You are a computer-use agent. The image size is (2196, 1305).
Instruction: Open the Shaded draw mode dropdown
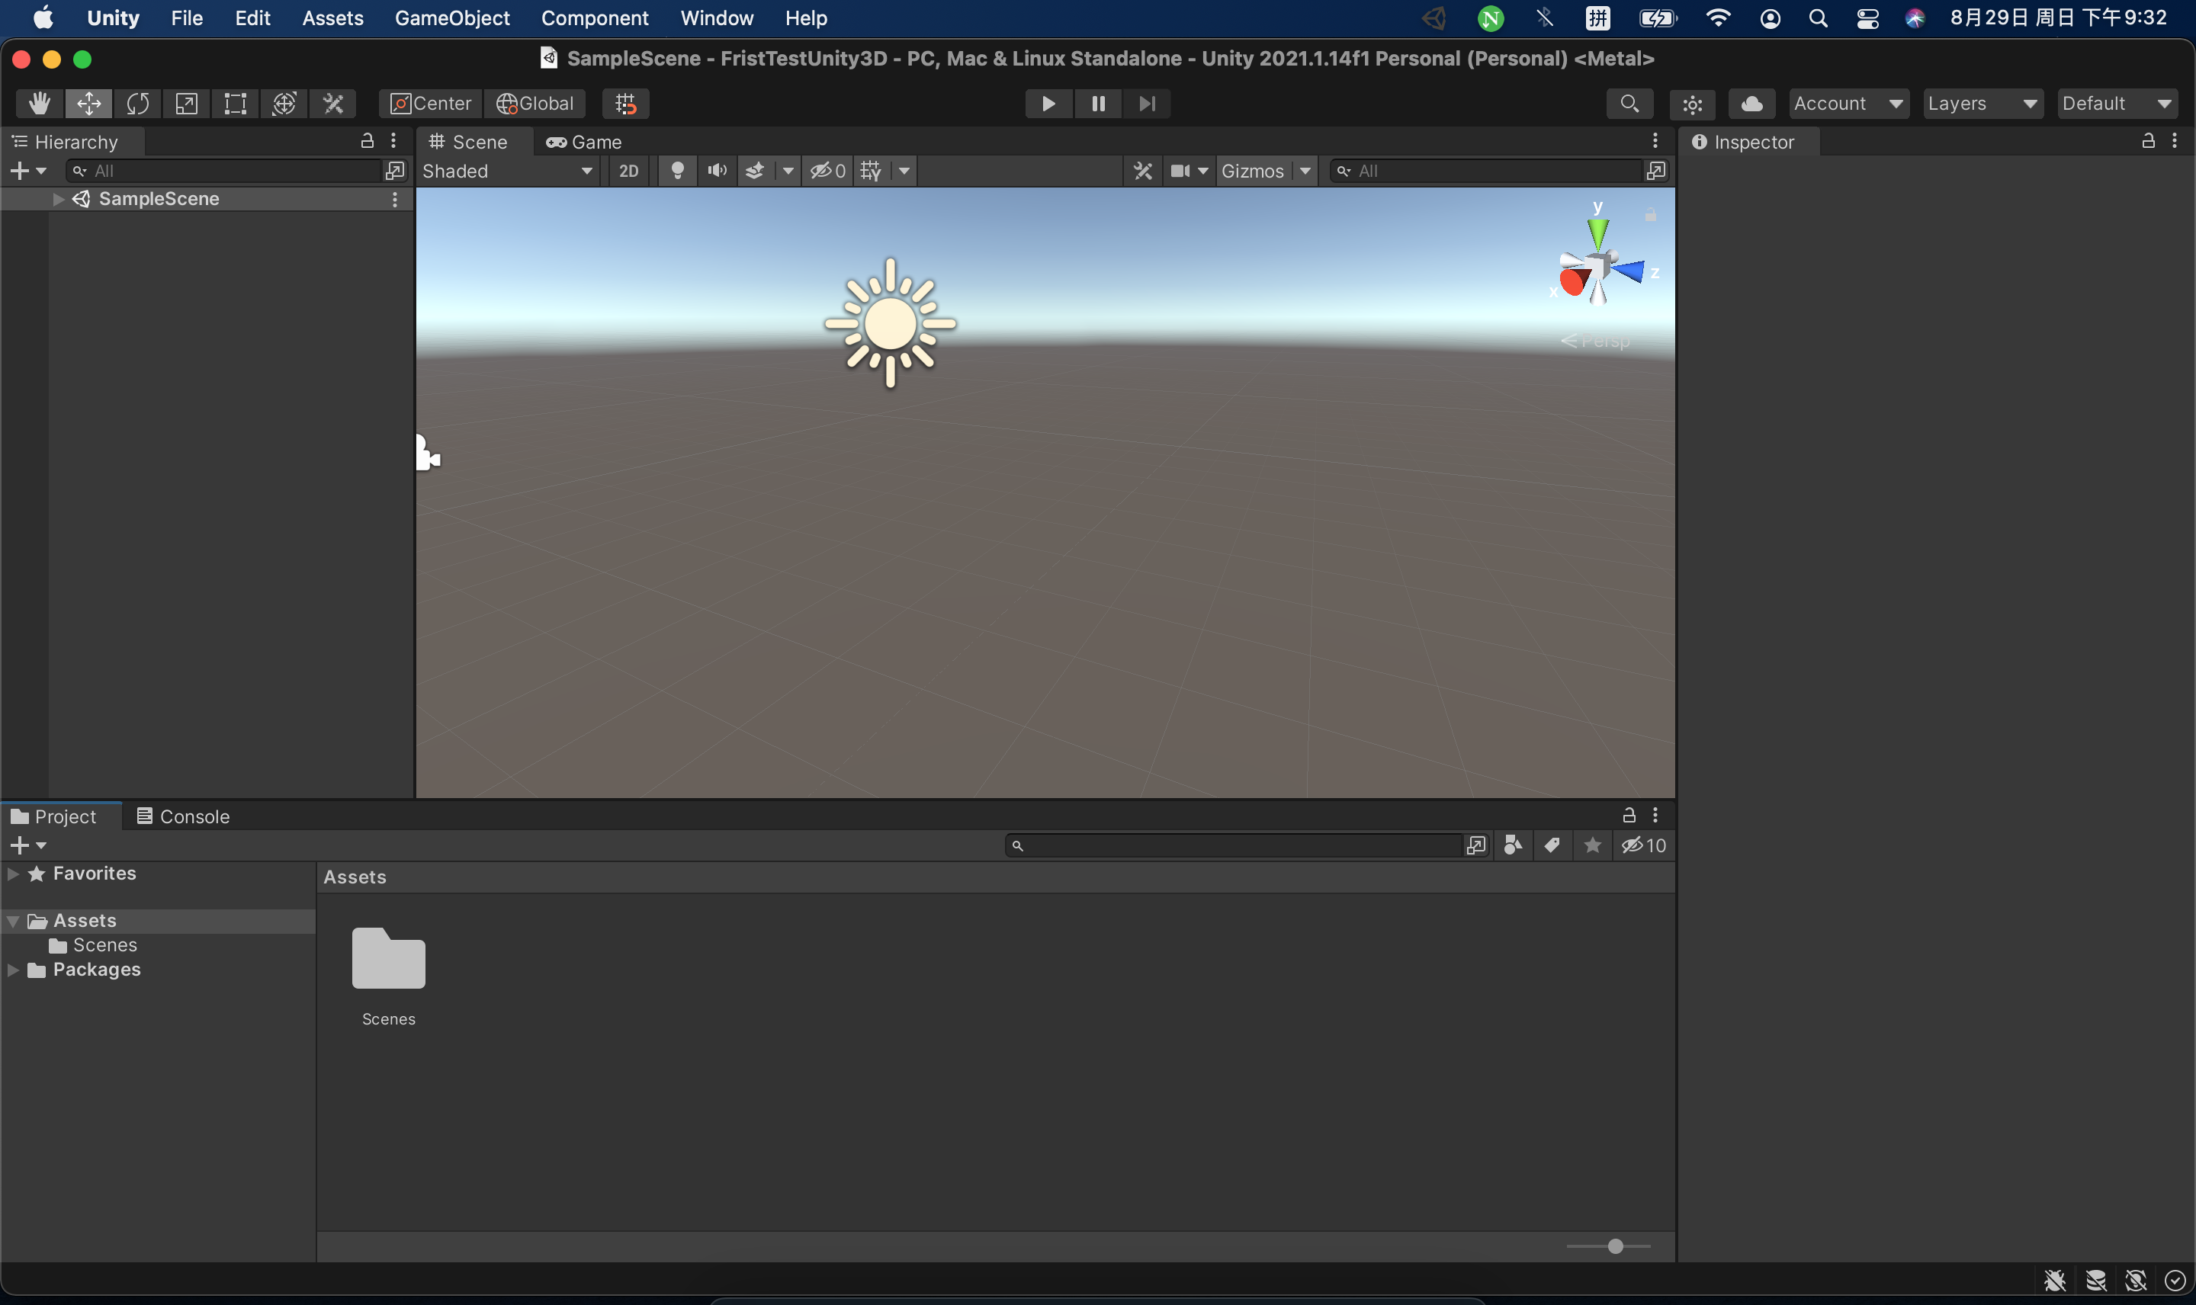click(x=508, y=171)
